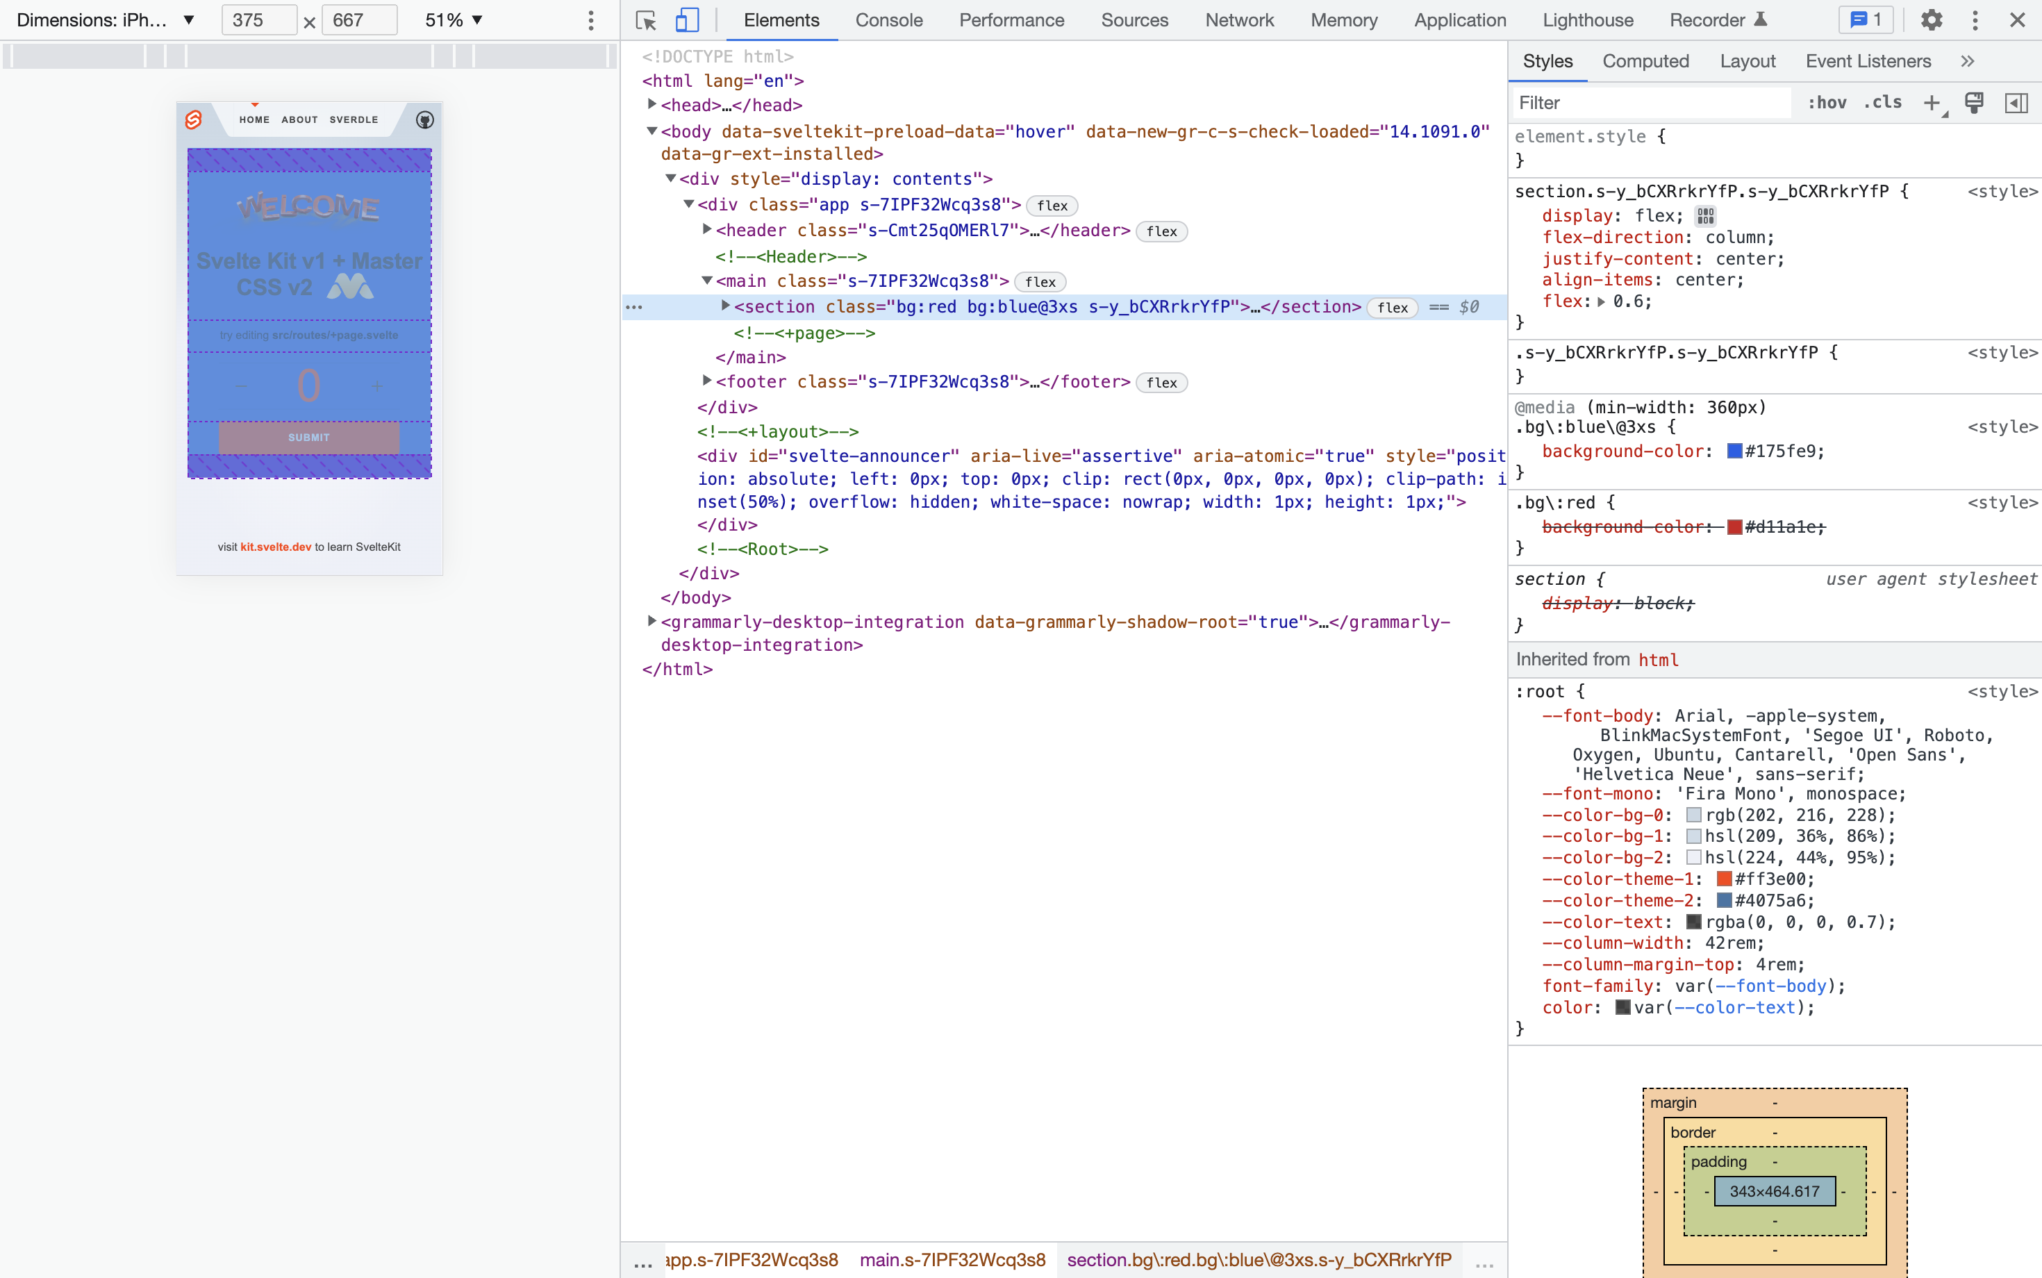Switch to the Console tab

click(888, 19)
